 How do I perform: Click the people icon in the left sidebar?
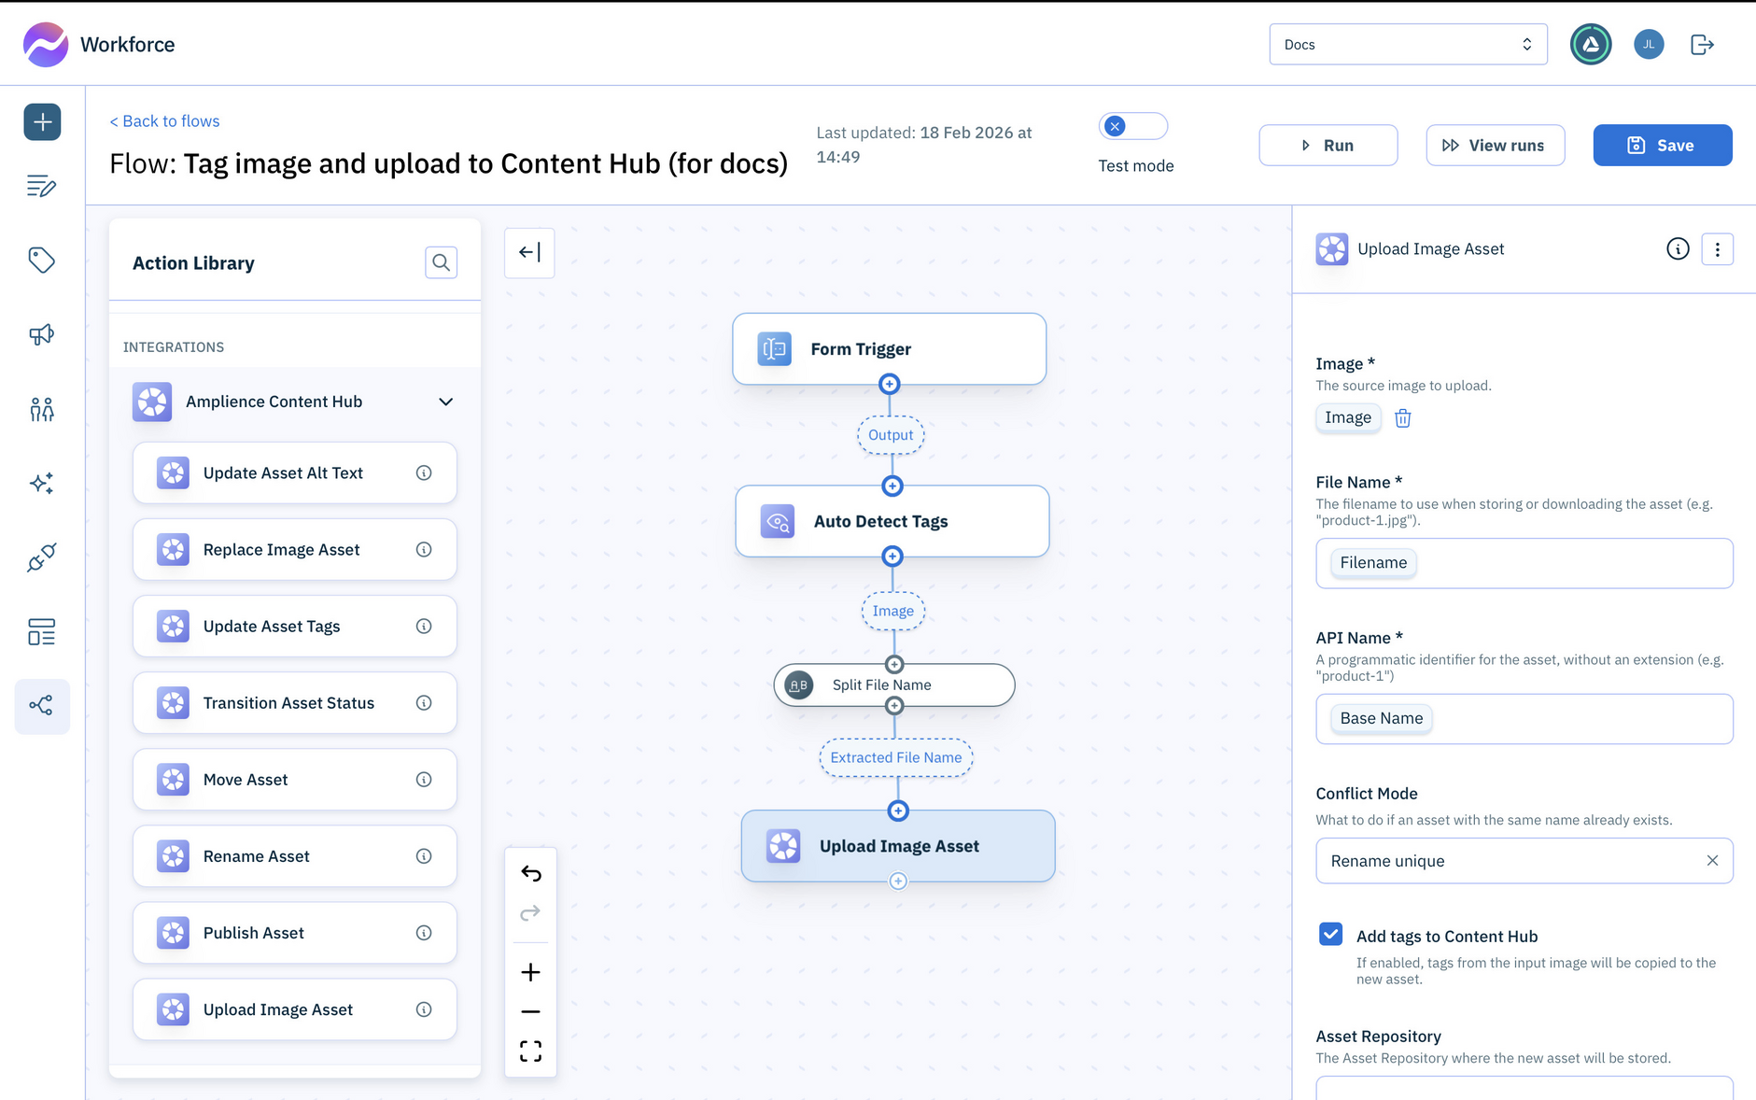click(42, 408)
